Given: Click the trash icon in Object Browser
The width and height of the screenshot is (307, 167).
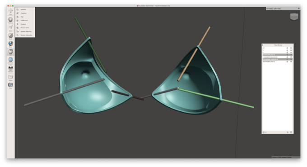Looking at the screenshot, I should (291, 132).
